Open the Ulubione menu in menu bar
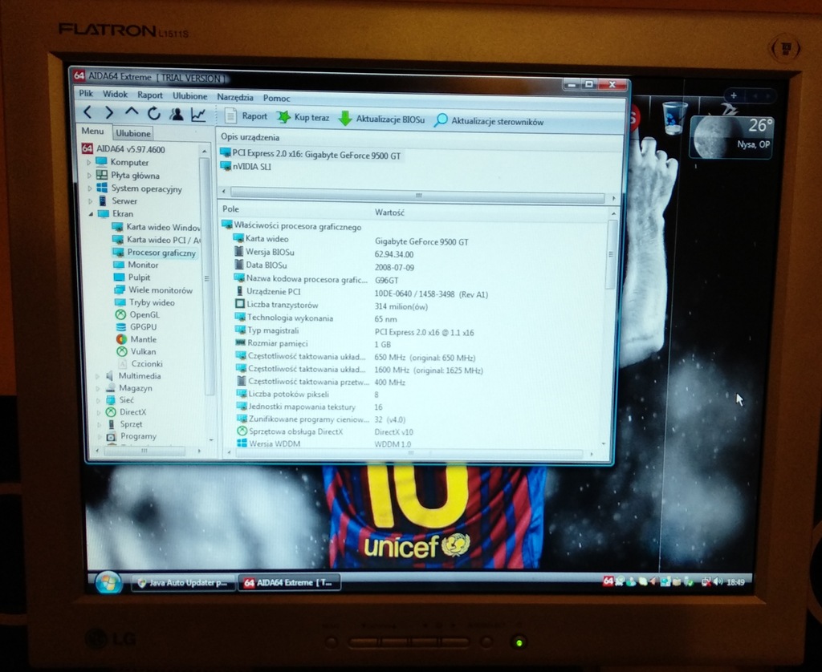The width and height of the screenshot is (822, 672). click(x=189, y=96)
